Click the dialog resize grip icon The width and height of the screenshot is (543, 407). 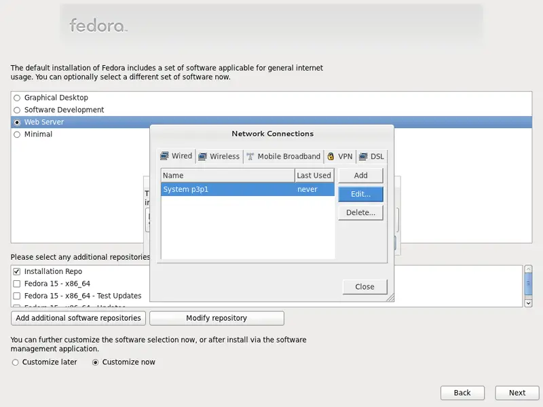click(390, 297)
